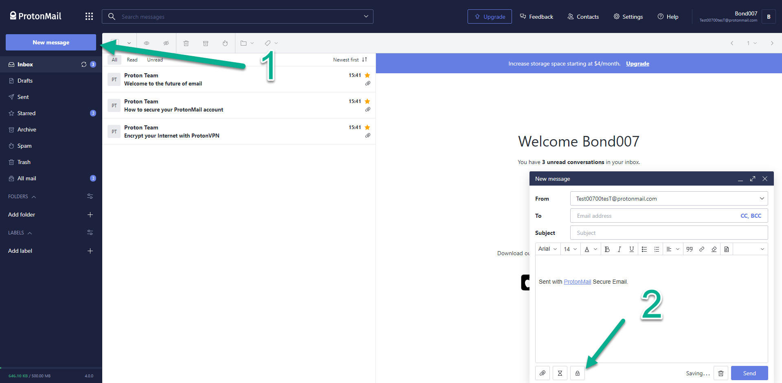782x383 pixels.
Task: Toggle the select-all messages checkbox
Action: click(x=115, y=43)
